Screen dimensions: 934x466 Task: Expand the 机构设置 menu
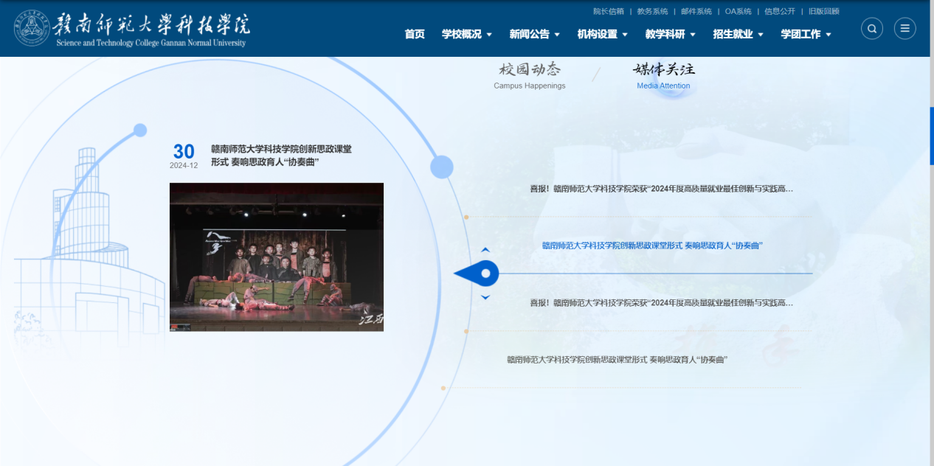pyautogui.click(x=603, y=34)
